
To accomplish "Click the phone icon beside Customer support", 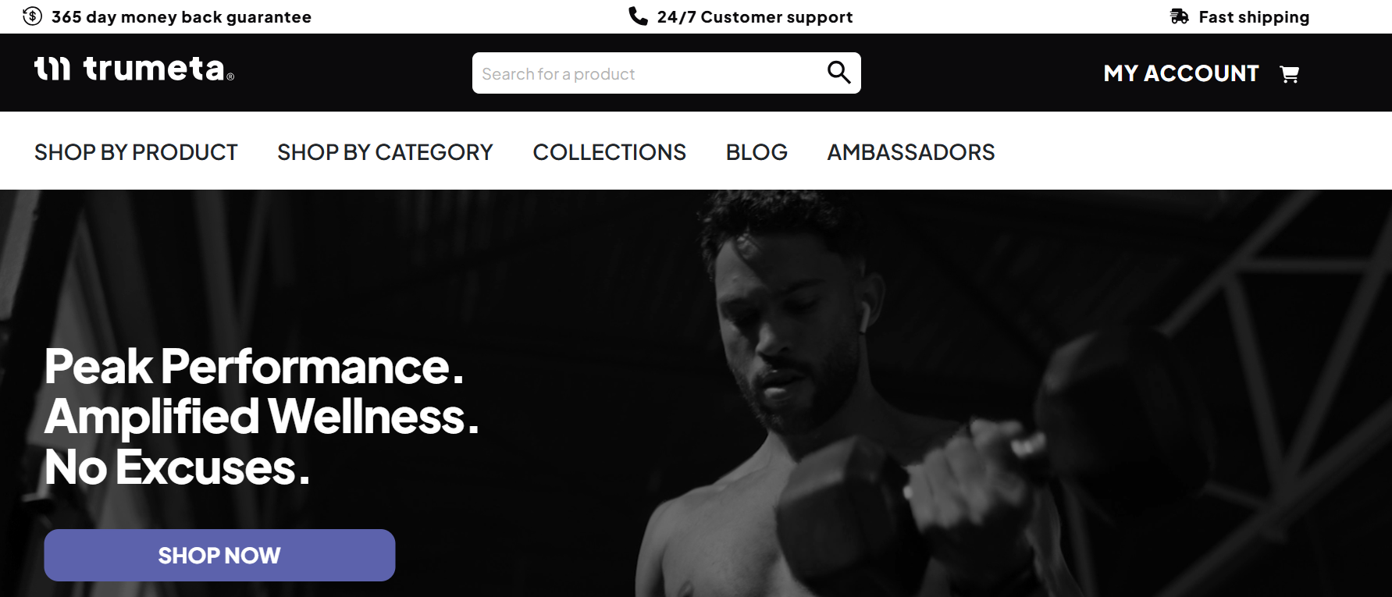I will (x=638, y=16).
